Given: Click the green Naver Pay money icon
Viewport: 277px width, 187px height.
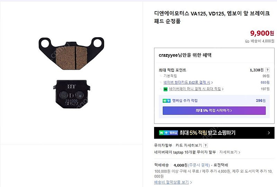Looking at the screenshot, I should pos(166,89).
